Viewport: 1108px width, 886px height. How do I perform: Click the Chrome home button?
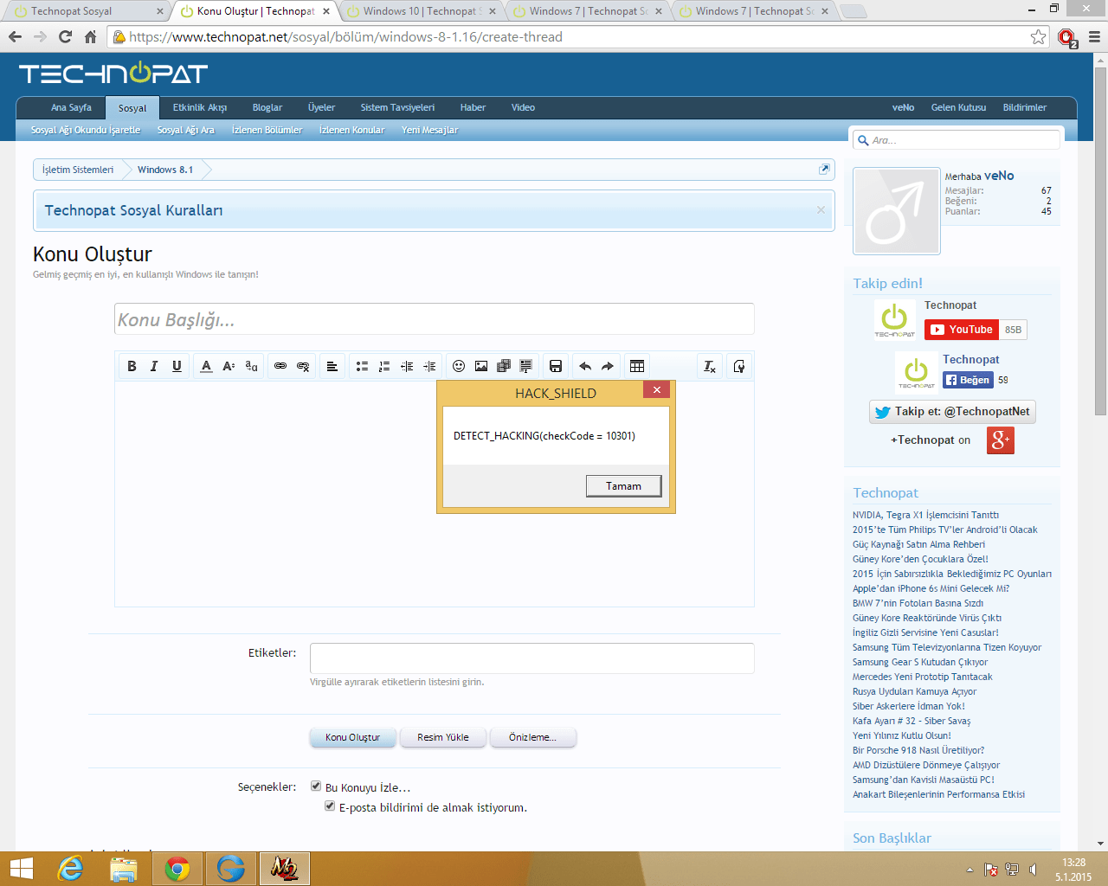(90, 36)
